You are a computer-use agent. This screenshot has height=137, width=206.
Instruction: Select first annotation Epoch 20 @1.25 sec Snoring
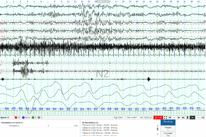tap(100, 125)
